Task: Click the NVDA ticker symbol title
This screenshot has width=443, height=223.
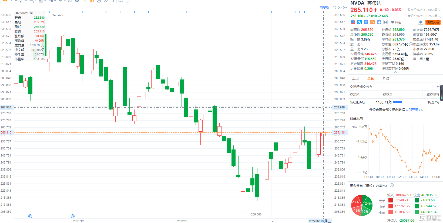Action: click(x=357, y=3)
